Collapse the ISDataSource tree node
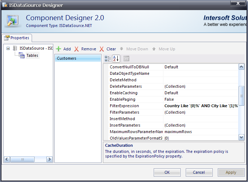248x182 pixels. (8, 48)
